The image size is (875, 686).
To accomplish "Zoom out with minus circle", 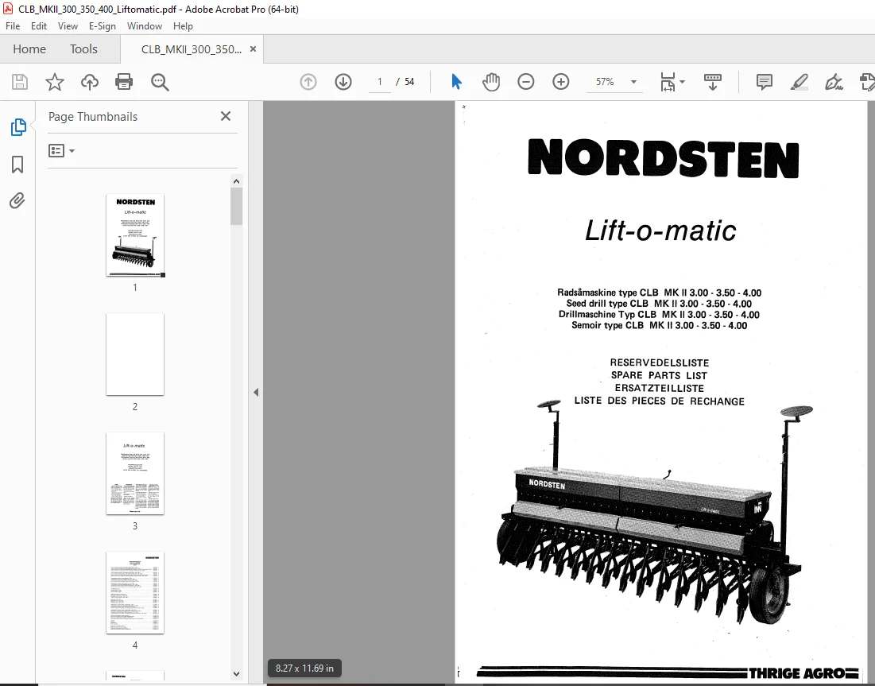I will tap(525, 82).
